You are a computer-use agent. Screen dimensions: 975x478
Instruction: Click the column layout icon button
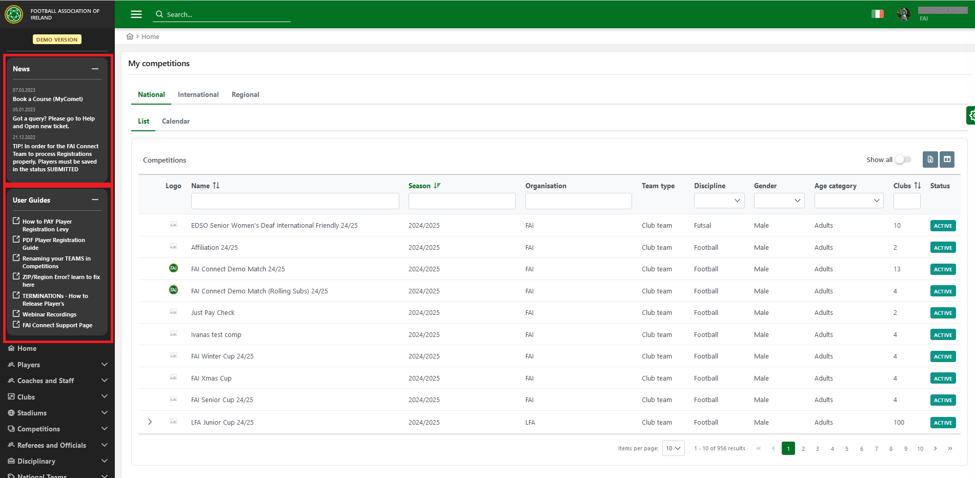coord(947,160)
